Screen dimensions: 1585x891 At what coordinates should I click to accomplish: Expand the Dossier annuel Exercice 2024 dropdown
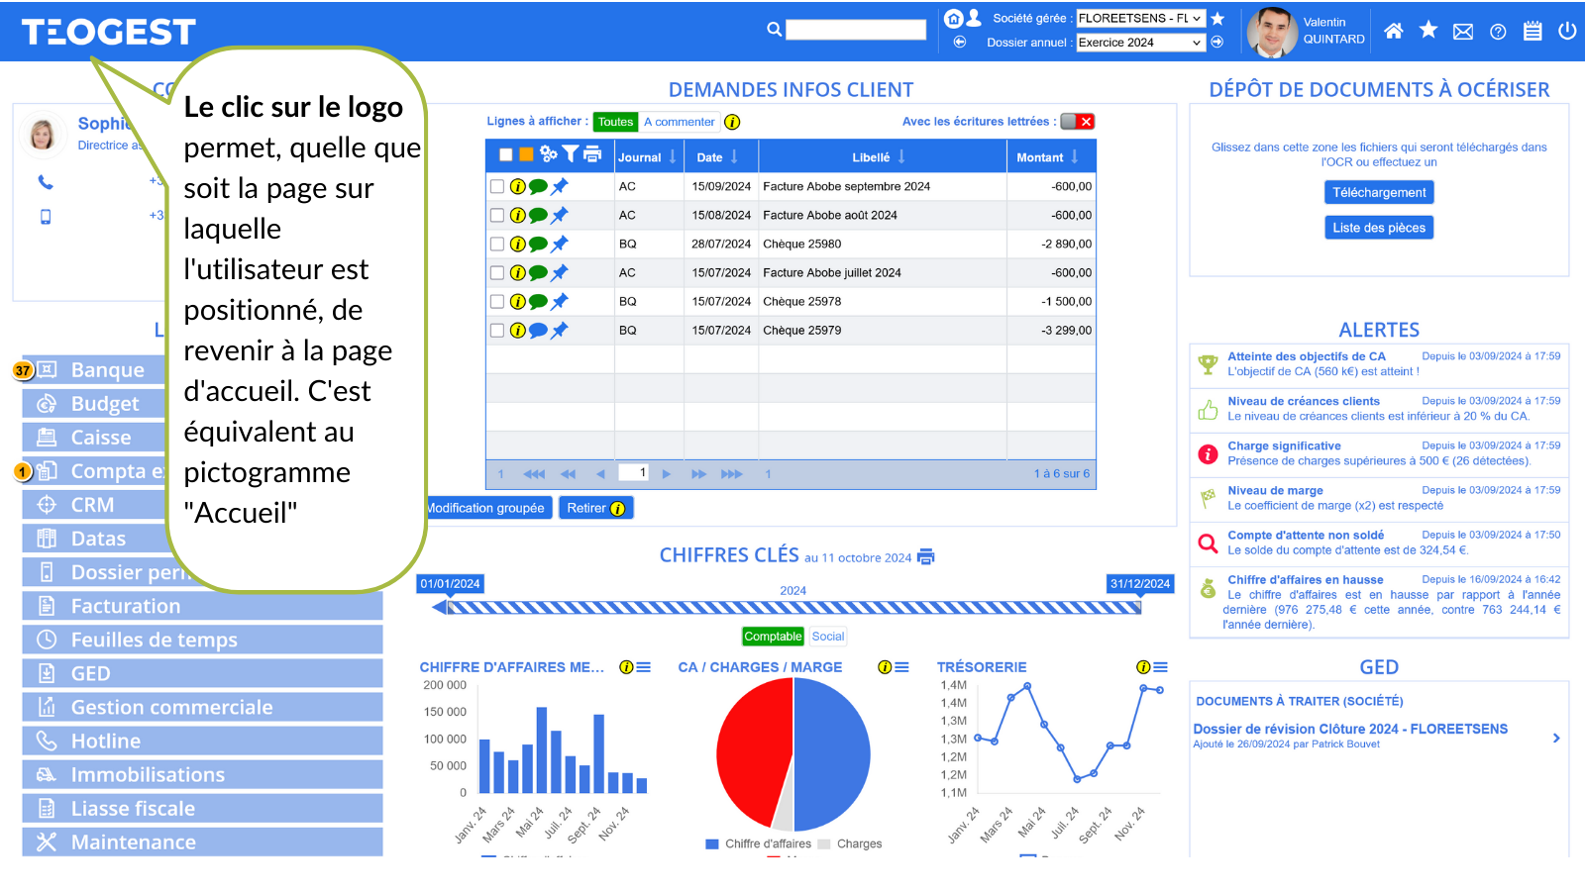[1139, 43]
